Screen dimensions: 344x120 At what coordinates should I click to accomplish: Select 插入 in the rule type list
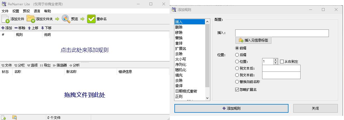click(190, 22)
